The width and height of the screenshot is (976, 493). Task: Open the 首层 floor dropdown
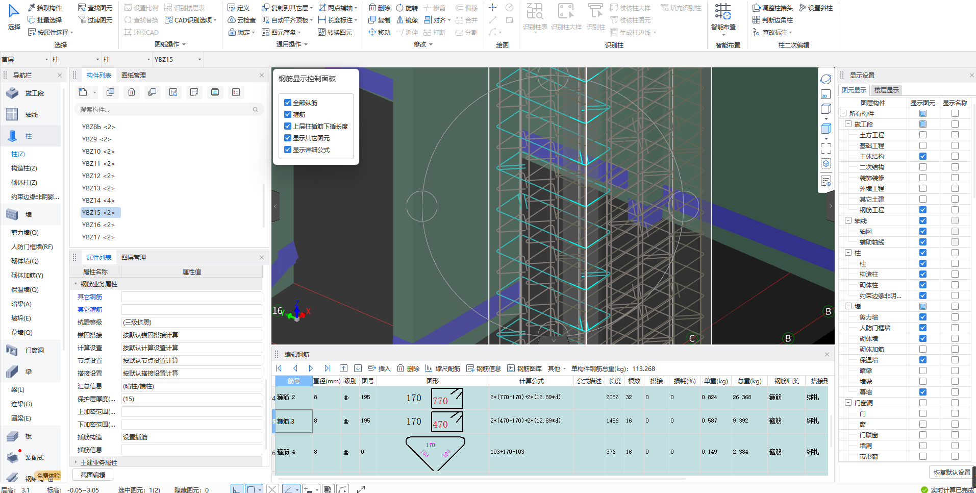click(25, 60)
